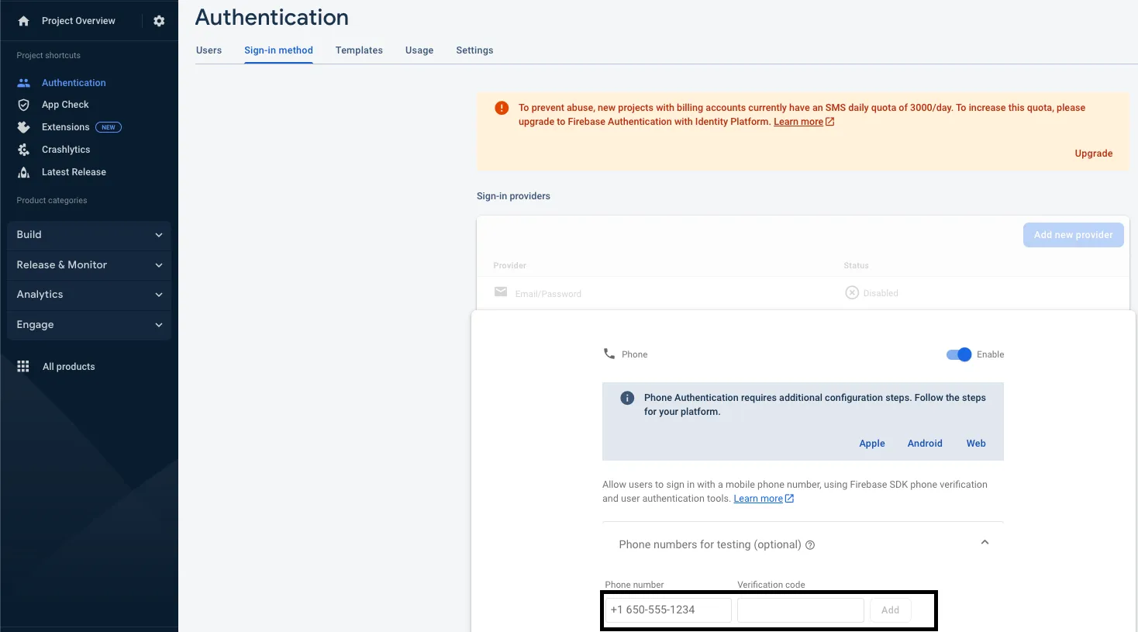The width and height of the screenshot is (1138, 632).
Task: Click the Status column header
Action: click(x=856, y=266)
